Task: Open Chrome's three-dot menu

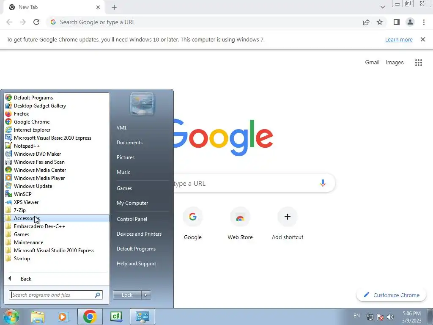Action: [424, 22]
